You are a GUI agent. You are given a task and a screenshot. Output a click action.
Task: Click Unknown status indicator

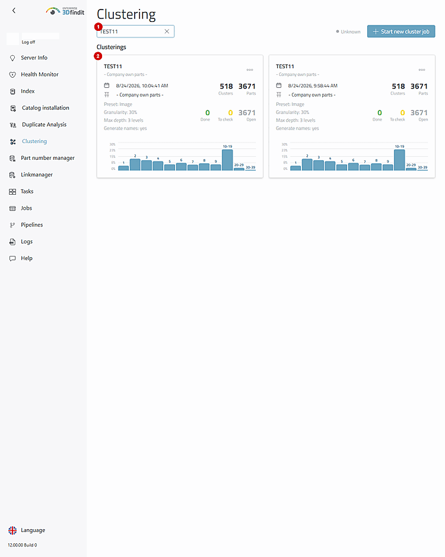click(x=348, y=31)
